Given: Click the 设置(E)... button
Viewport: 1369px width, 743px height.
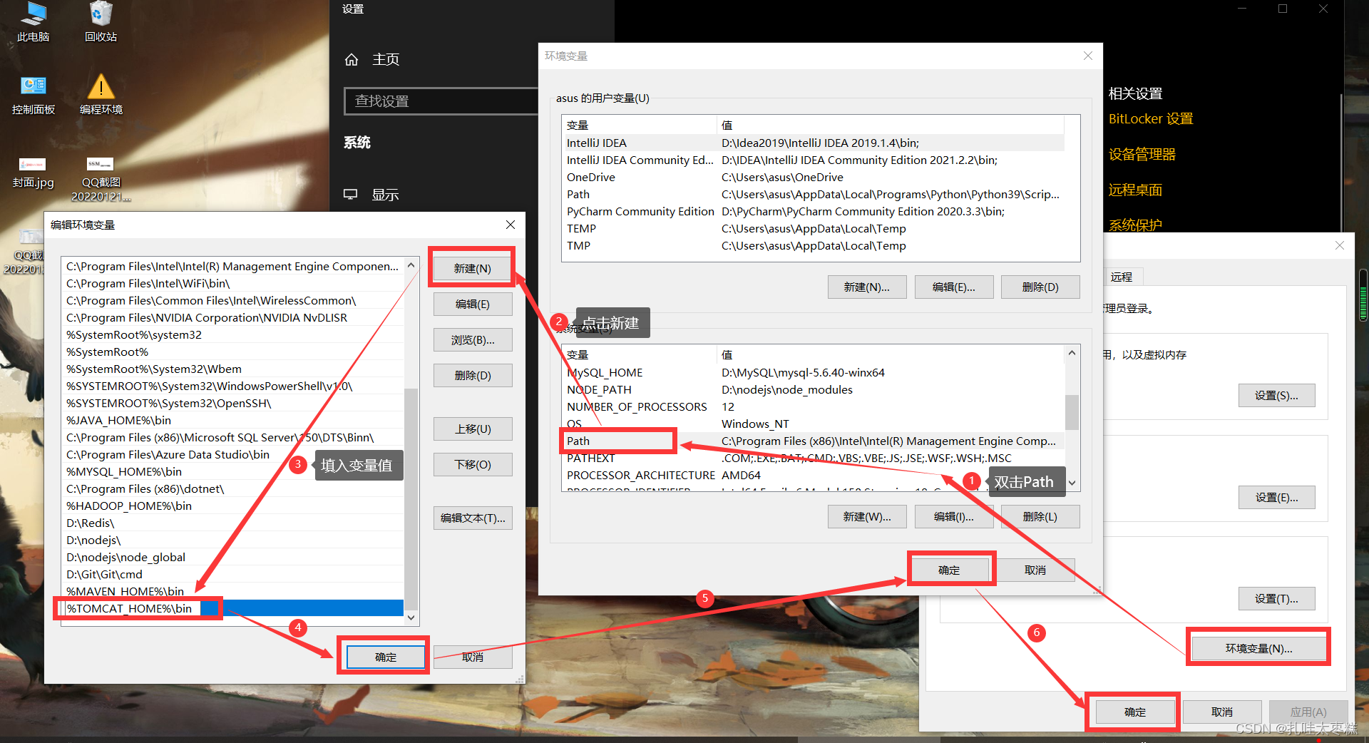Looking at the screenshot, I should (1276, 498).
